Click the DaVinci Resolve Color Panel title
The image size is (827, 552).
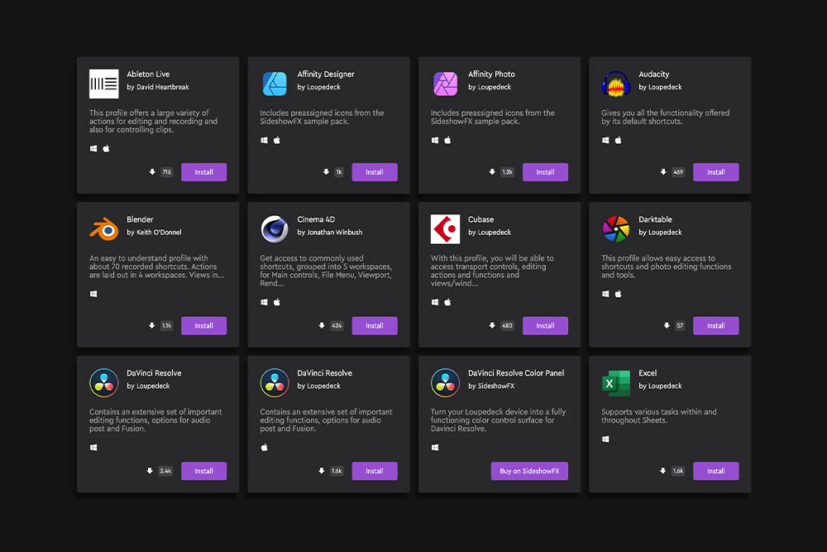[516, 373]
